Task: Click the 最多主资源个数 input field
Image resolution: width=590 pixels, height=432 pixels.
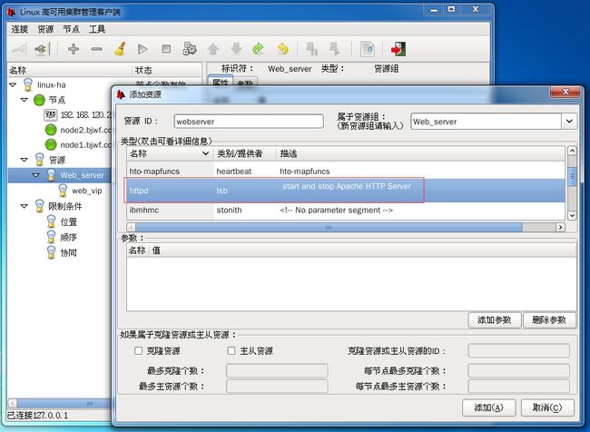Action: [x=277, y=387]
